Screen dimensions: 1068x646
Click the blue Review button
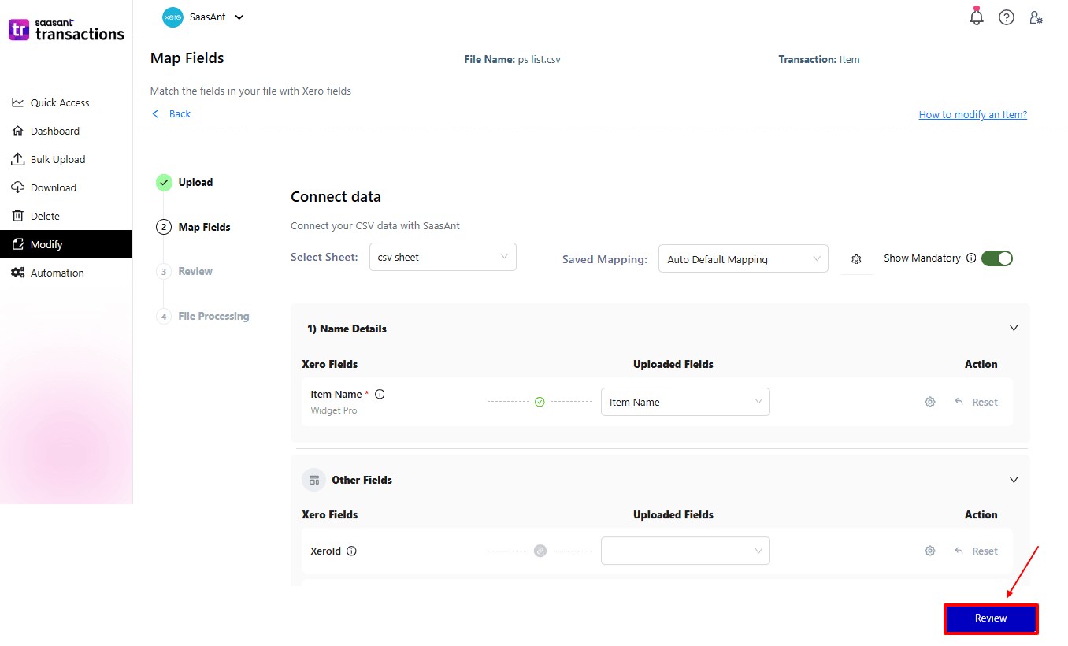(x=991, y=618)
